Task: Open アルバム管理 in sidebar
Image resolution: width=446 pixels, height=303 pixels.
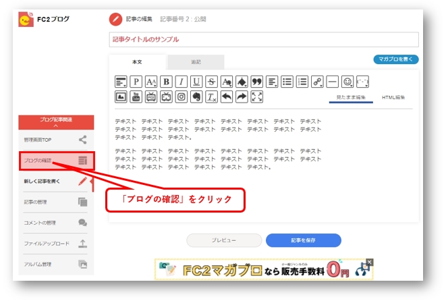Action: point(55,265)
